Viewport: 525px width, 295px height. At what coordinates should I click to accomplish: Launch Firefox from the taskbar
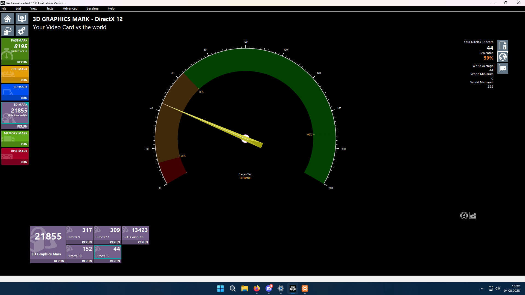coord(257,288)
